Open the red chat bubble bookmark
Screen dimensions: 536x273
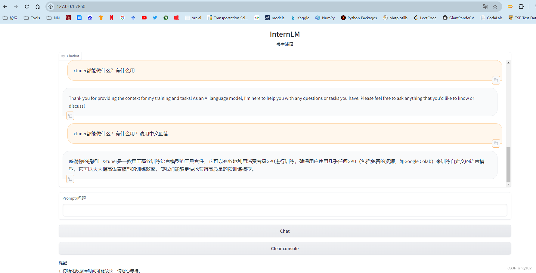click(177, 18)
